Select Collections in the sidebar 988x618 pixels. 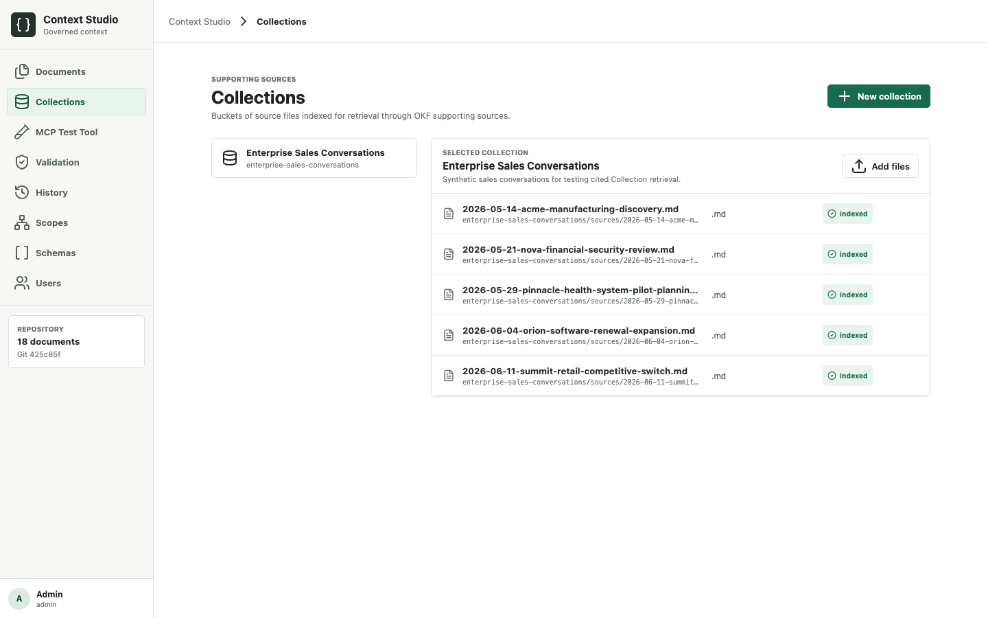coord(76,102)
